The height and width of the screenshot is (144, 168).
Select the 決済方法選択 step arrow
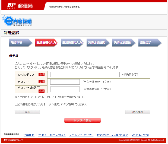pos(98,43)
